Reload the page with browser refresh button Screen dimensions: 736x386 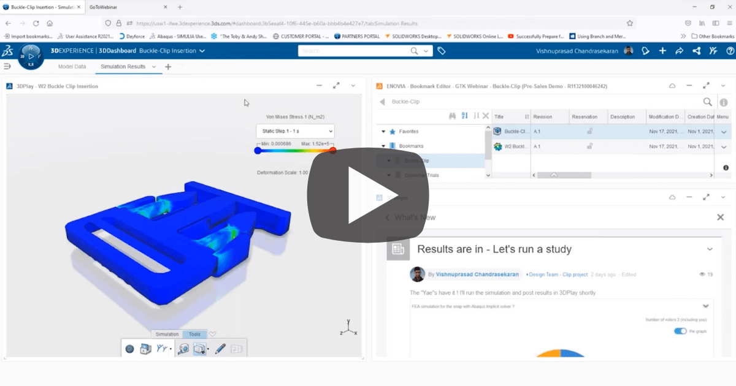point(36,23)
